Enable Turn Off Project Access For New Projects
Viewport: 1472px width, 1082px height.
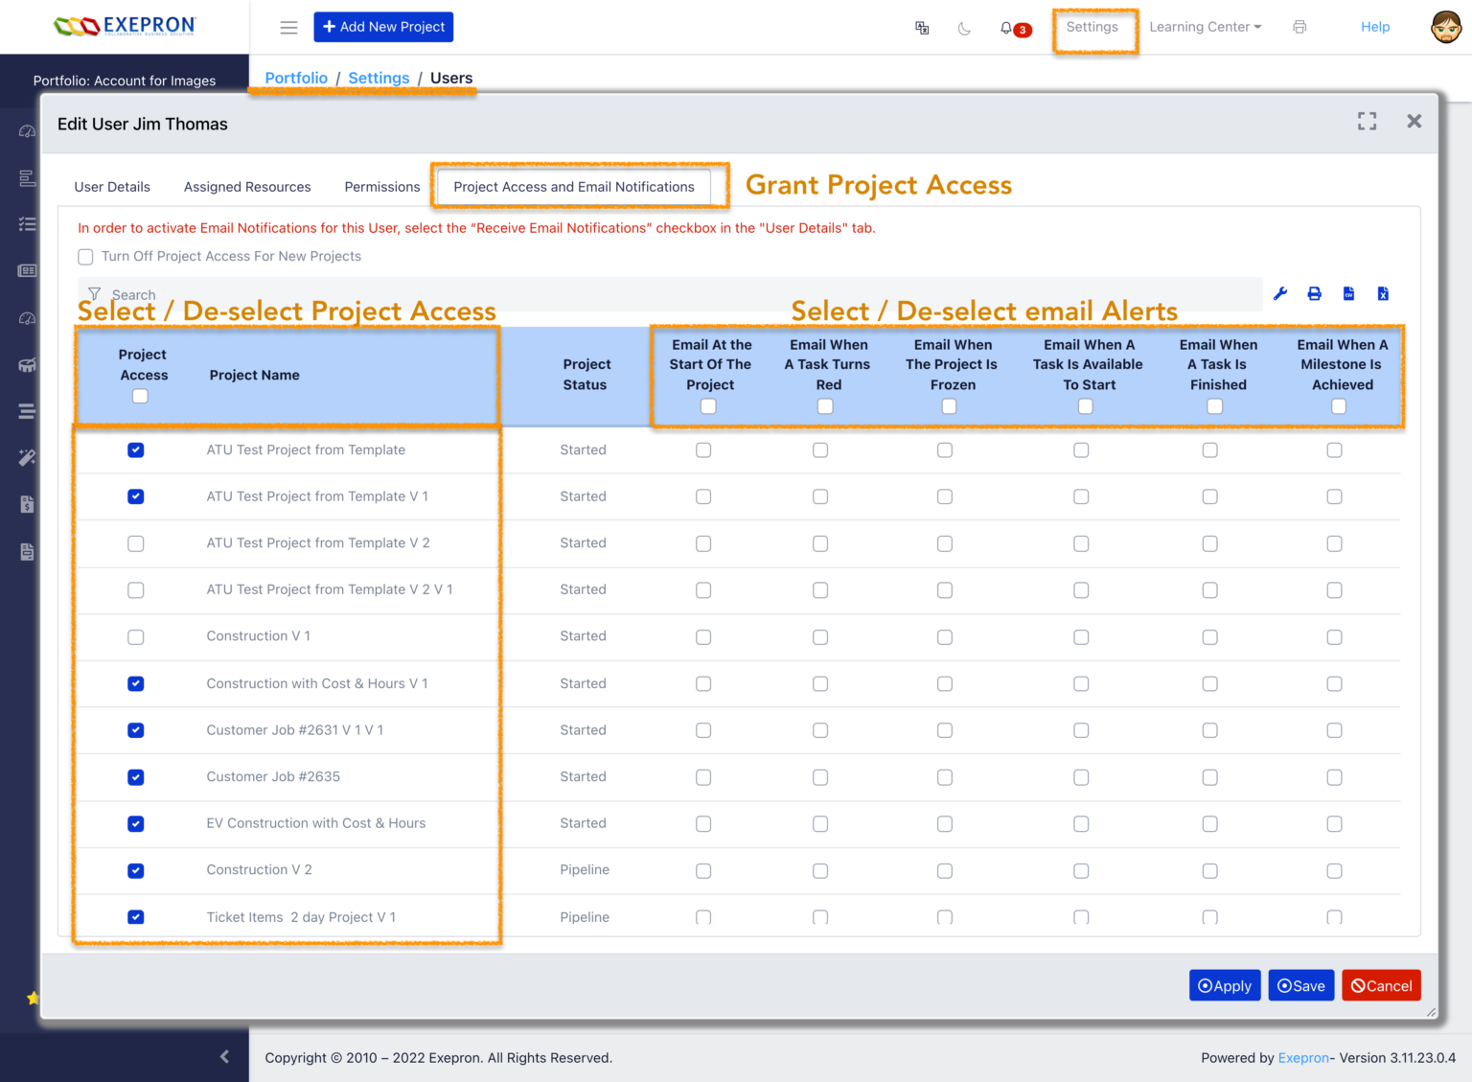85,256
